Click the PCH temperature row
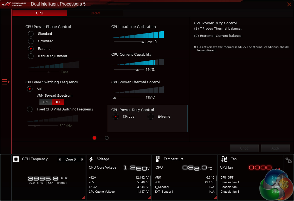 tap(185, 182)
